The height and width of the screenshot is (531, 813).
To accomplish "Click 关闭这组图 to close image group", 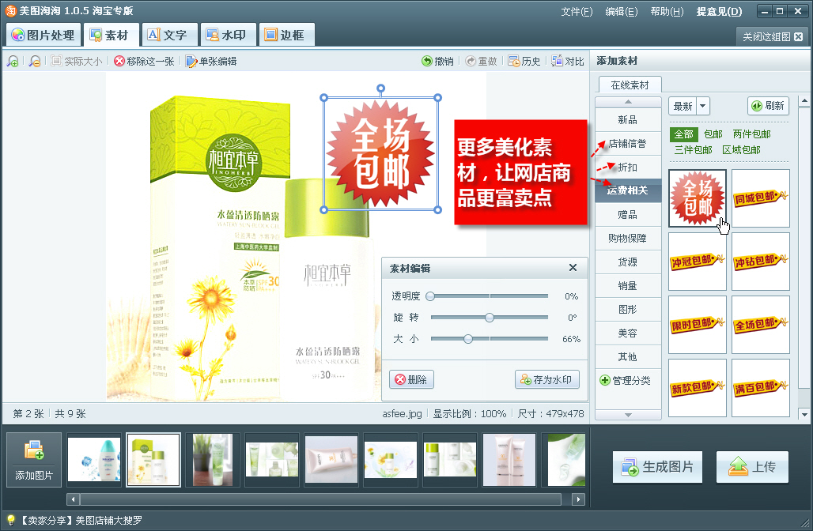I will pyautogui.click(x=772, y=37).
